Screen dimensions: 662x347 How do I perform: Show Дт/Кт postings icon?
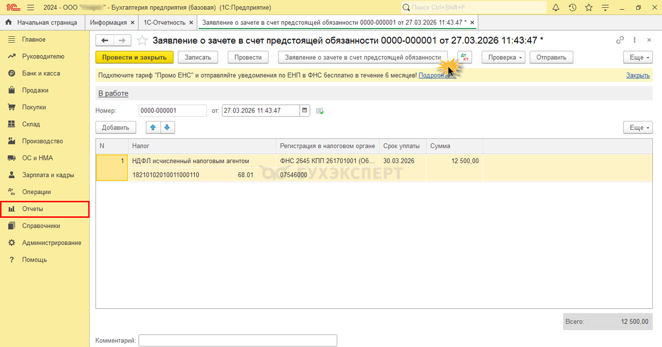pyautogui.click(x=465, y=57)
